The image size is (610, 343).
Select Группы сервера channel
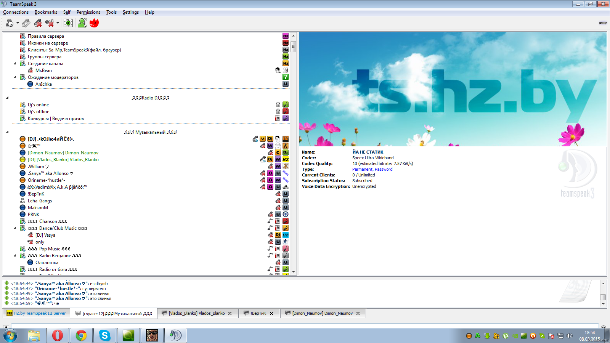tap(44, 57)
